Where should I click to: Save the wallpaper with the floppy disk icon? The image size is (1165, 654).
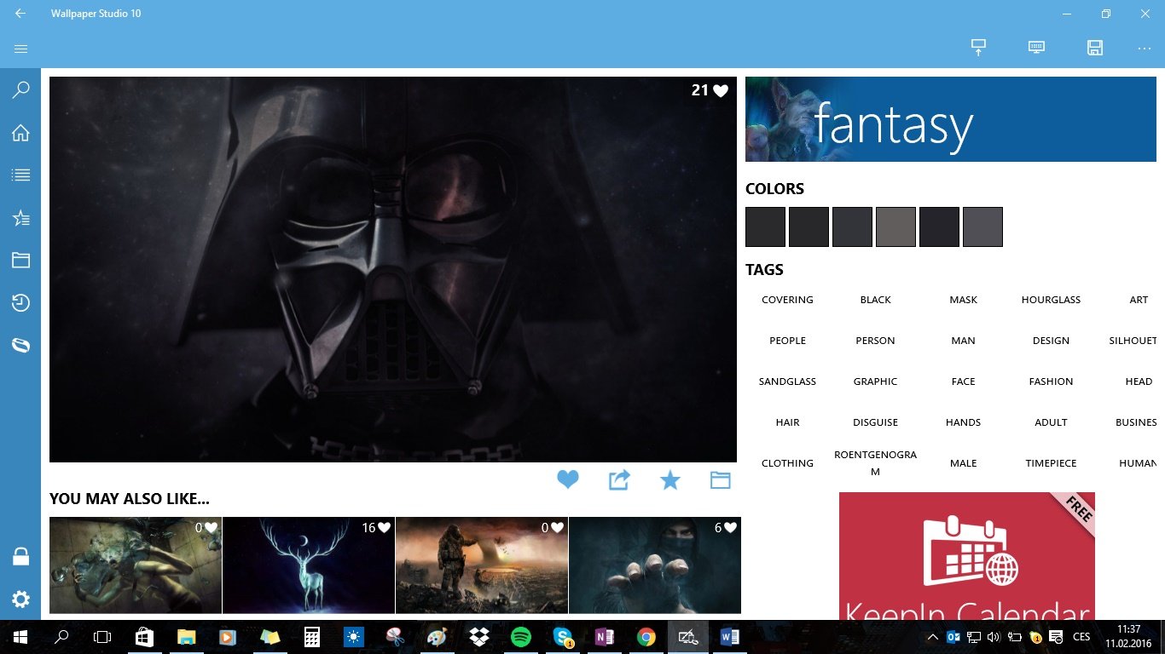[1095, 48]
